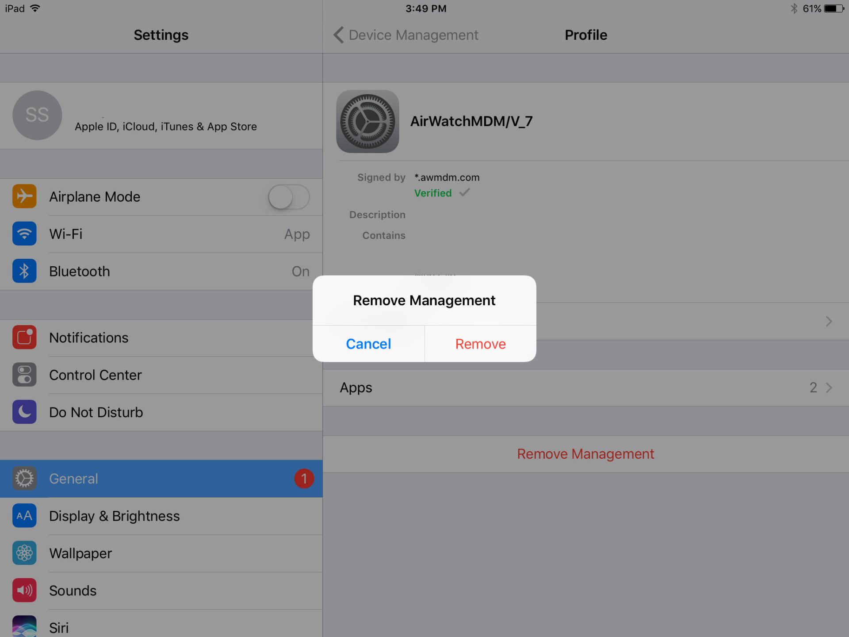The height and width of the screenshot is (637, 849).
Task: Tap the red Remove Management button
Action: (585, 454)
